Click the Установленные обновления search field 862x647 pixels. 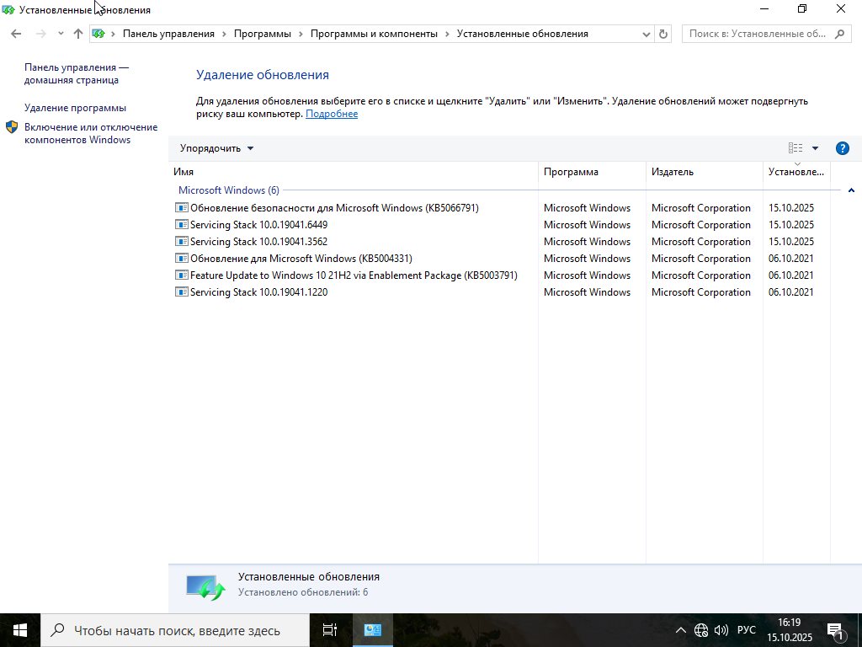pyautogui.click(x=758, y=34)
